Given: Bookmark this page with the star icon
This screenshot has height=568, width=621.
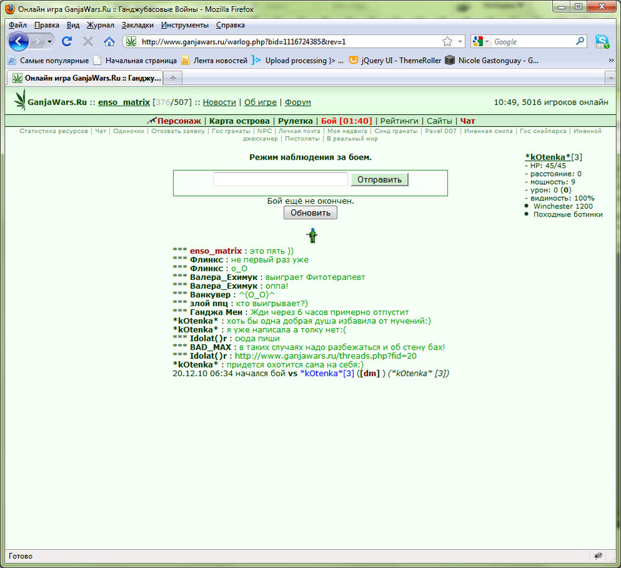Looking at the screenshot, I should tap(447, 41).
